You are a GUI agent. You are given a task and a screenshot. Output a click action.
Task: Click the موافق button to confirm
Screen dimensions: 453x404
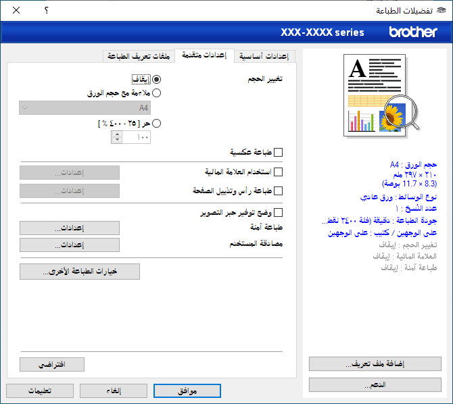(x=187, y=390)
